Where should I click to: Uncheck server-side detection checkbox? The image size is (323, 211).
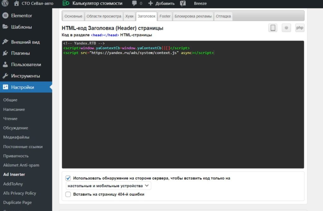68,178
